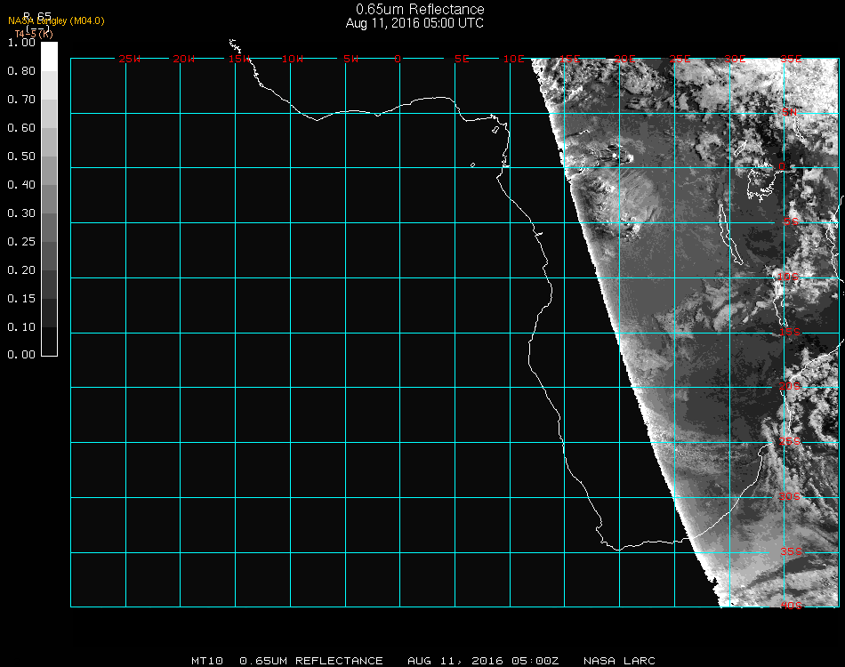Click the 25S latitude label
The height and width of the screenshot is (667, 845).
pos(790,441)
